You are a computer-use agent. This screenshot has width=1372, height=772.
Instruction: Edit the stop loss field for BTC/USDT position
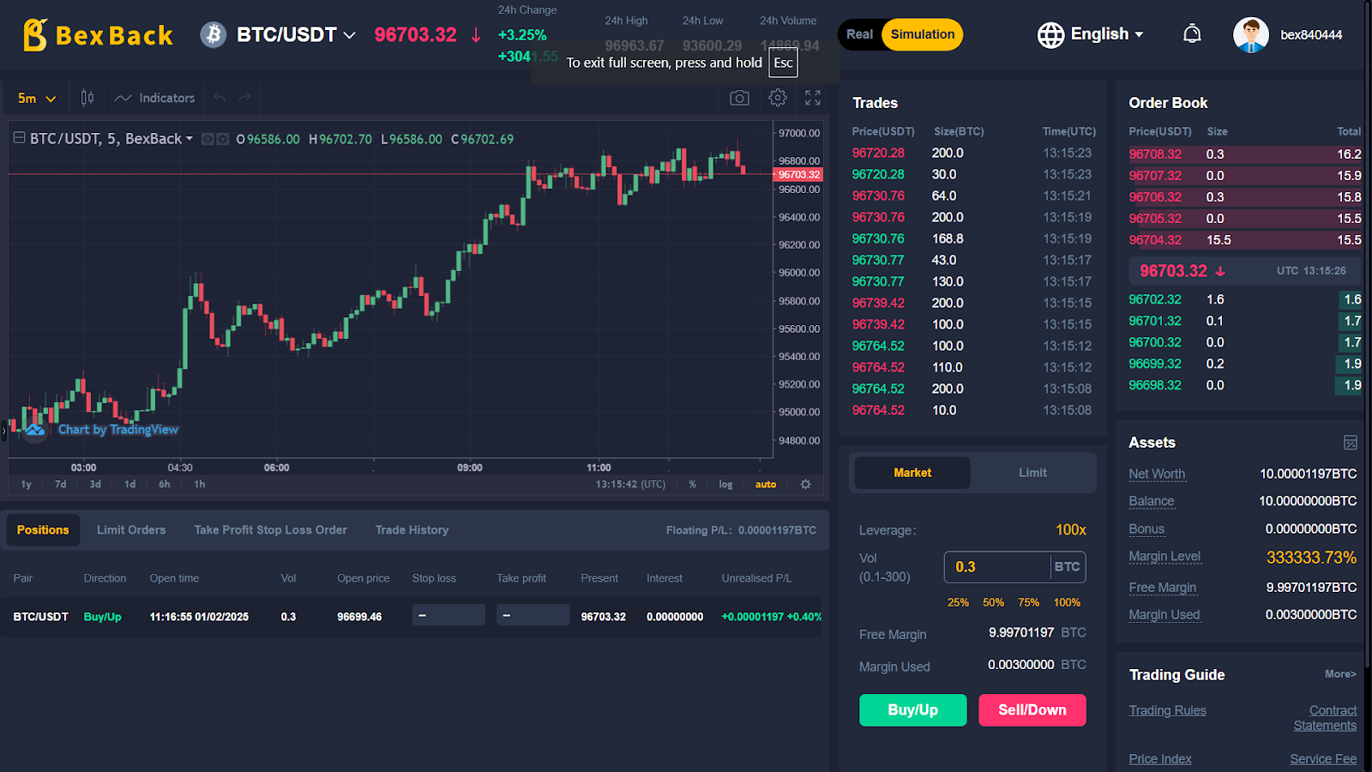coord(448,616)
